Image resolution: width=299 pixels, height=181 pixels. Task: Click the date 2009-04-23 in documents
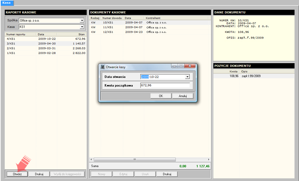pos(134,32)
